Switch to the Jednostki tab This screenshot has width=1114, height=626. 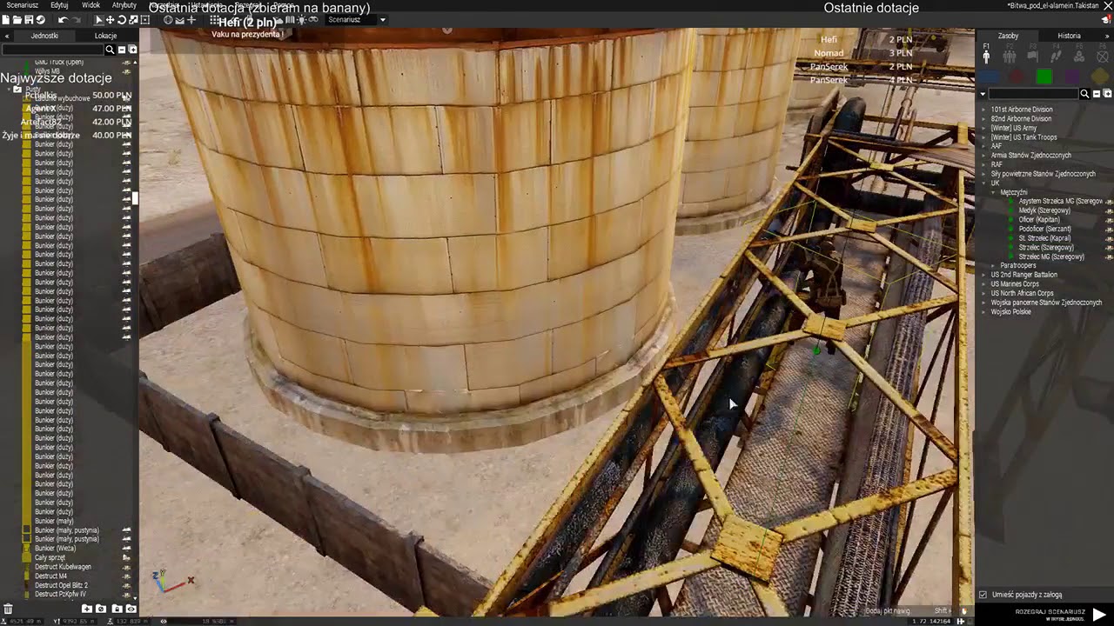tap(44, 36)
